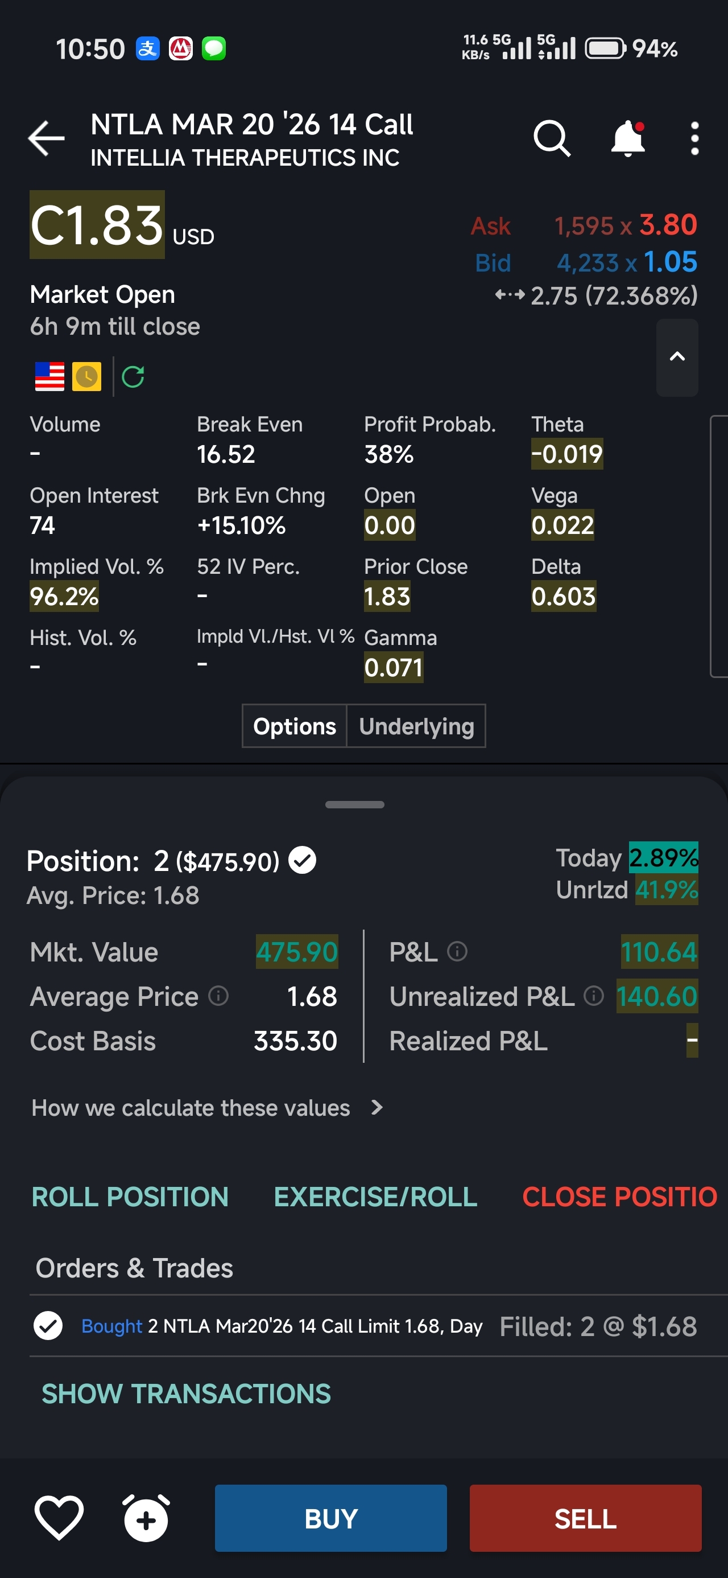728x1578 pixels.
Task: Add to favorites with heart icon
Action: (59, 1518)
